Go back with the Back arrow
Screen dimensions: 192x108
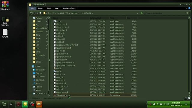(31, 13)
